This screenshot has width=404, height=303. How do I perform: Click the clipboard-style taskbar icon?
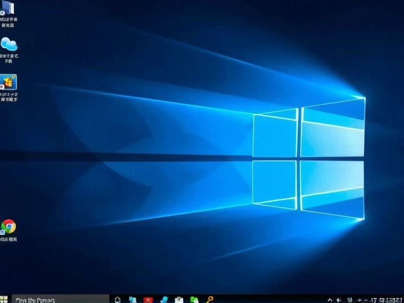point(179,299)
